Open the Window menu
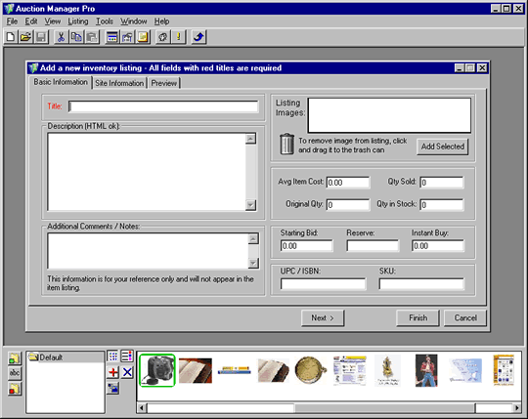 pyautogui.click(x=134, y=21)
